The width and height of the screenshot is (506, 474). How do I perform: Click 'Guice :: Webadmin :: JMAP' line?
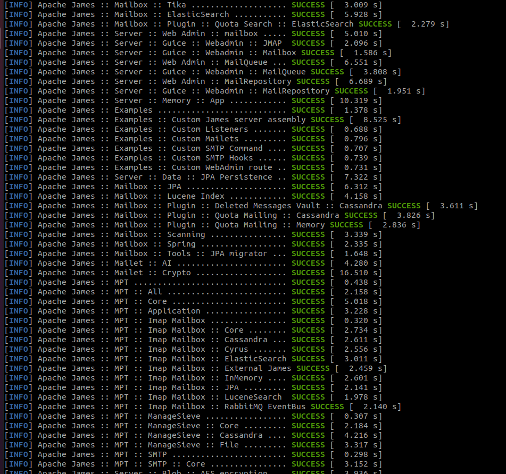[193, 43]
